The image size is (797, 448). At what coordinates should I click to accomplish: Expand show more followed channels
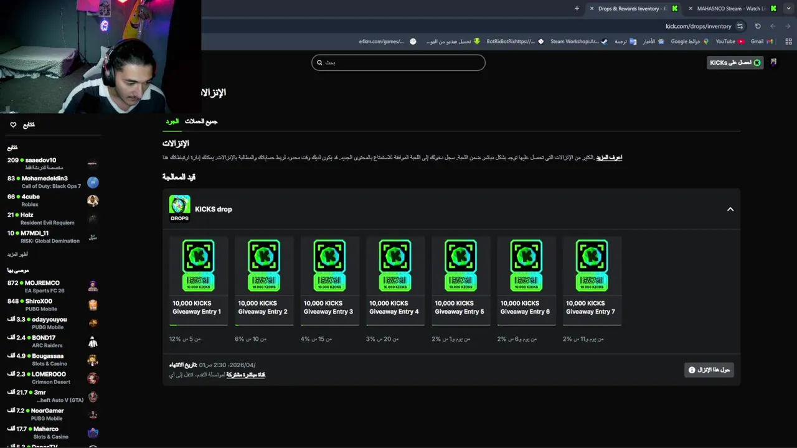click(x=17, y=254)
